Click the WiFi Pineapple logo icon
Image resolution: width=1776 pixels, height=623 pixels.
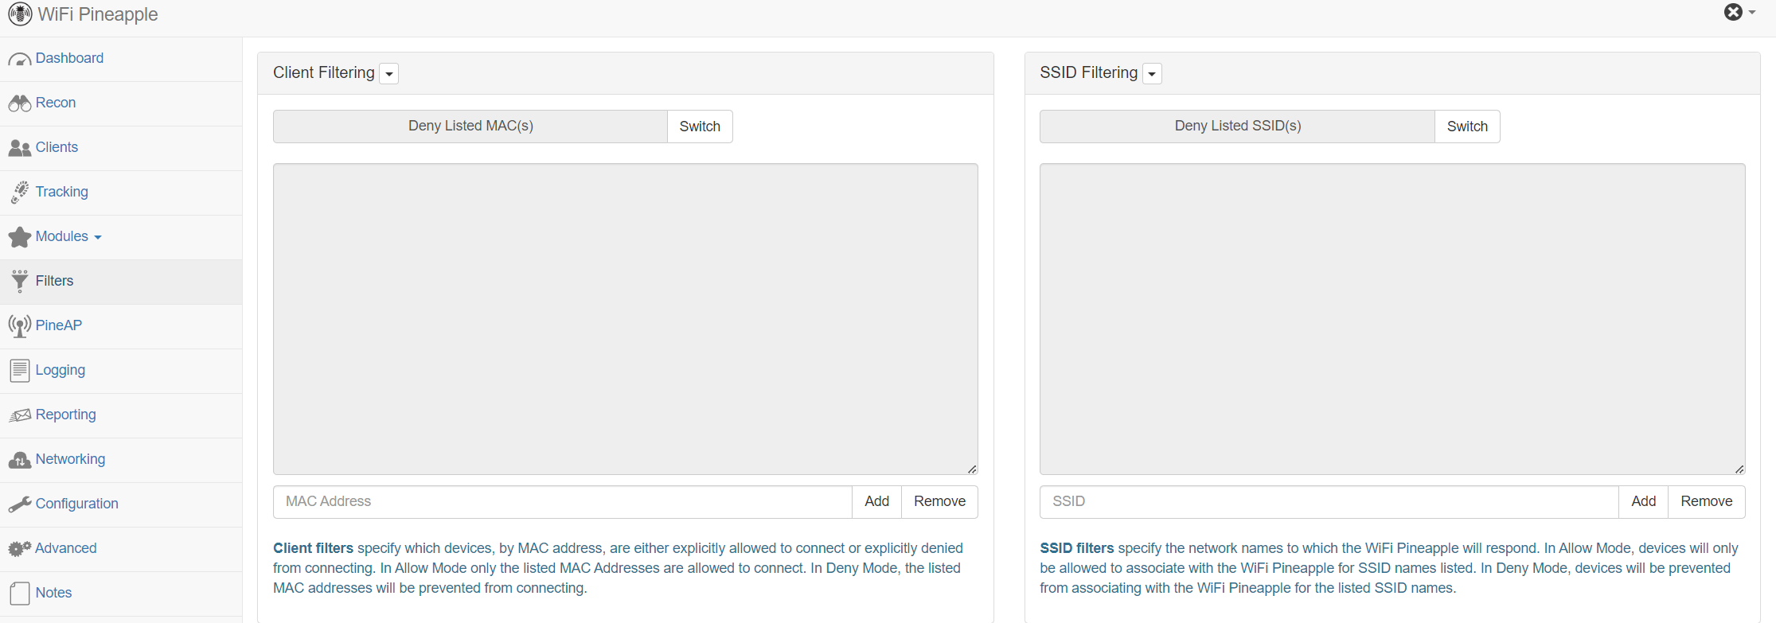[20, 14]
